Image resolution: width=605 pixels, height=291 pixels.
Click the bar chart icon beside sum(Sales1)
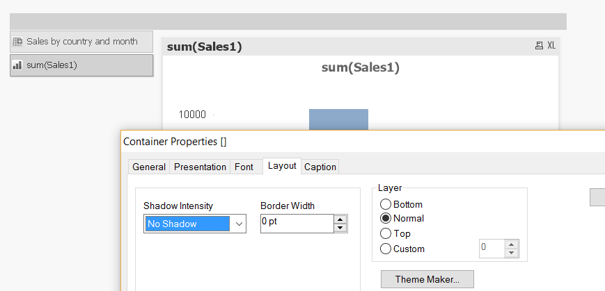pos(18,65)
